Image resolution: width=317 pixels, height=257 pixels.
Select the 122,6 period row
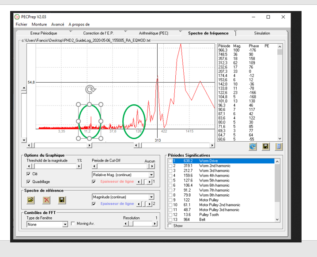(247, 93)
